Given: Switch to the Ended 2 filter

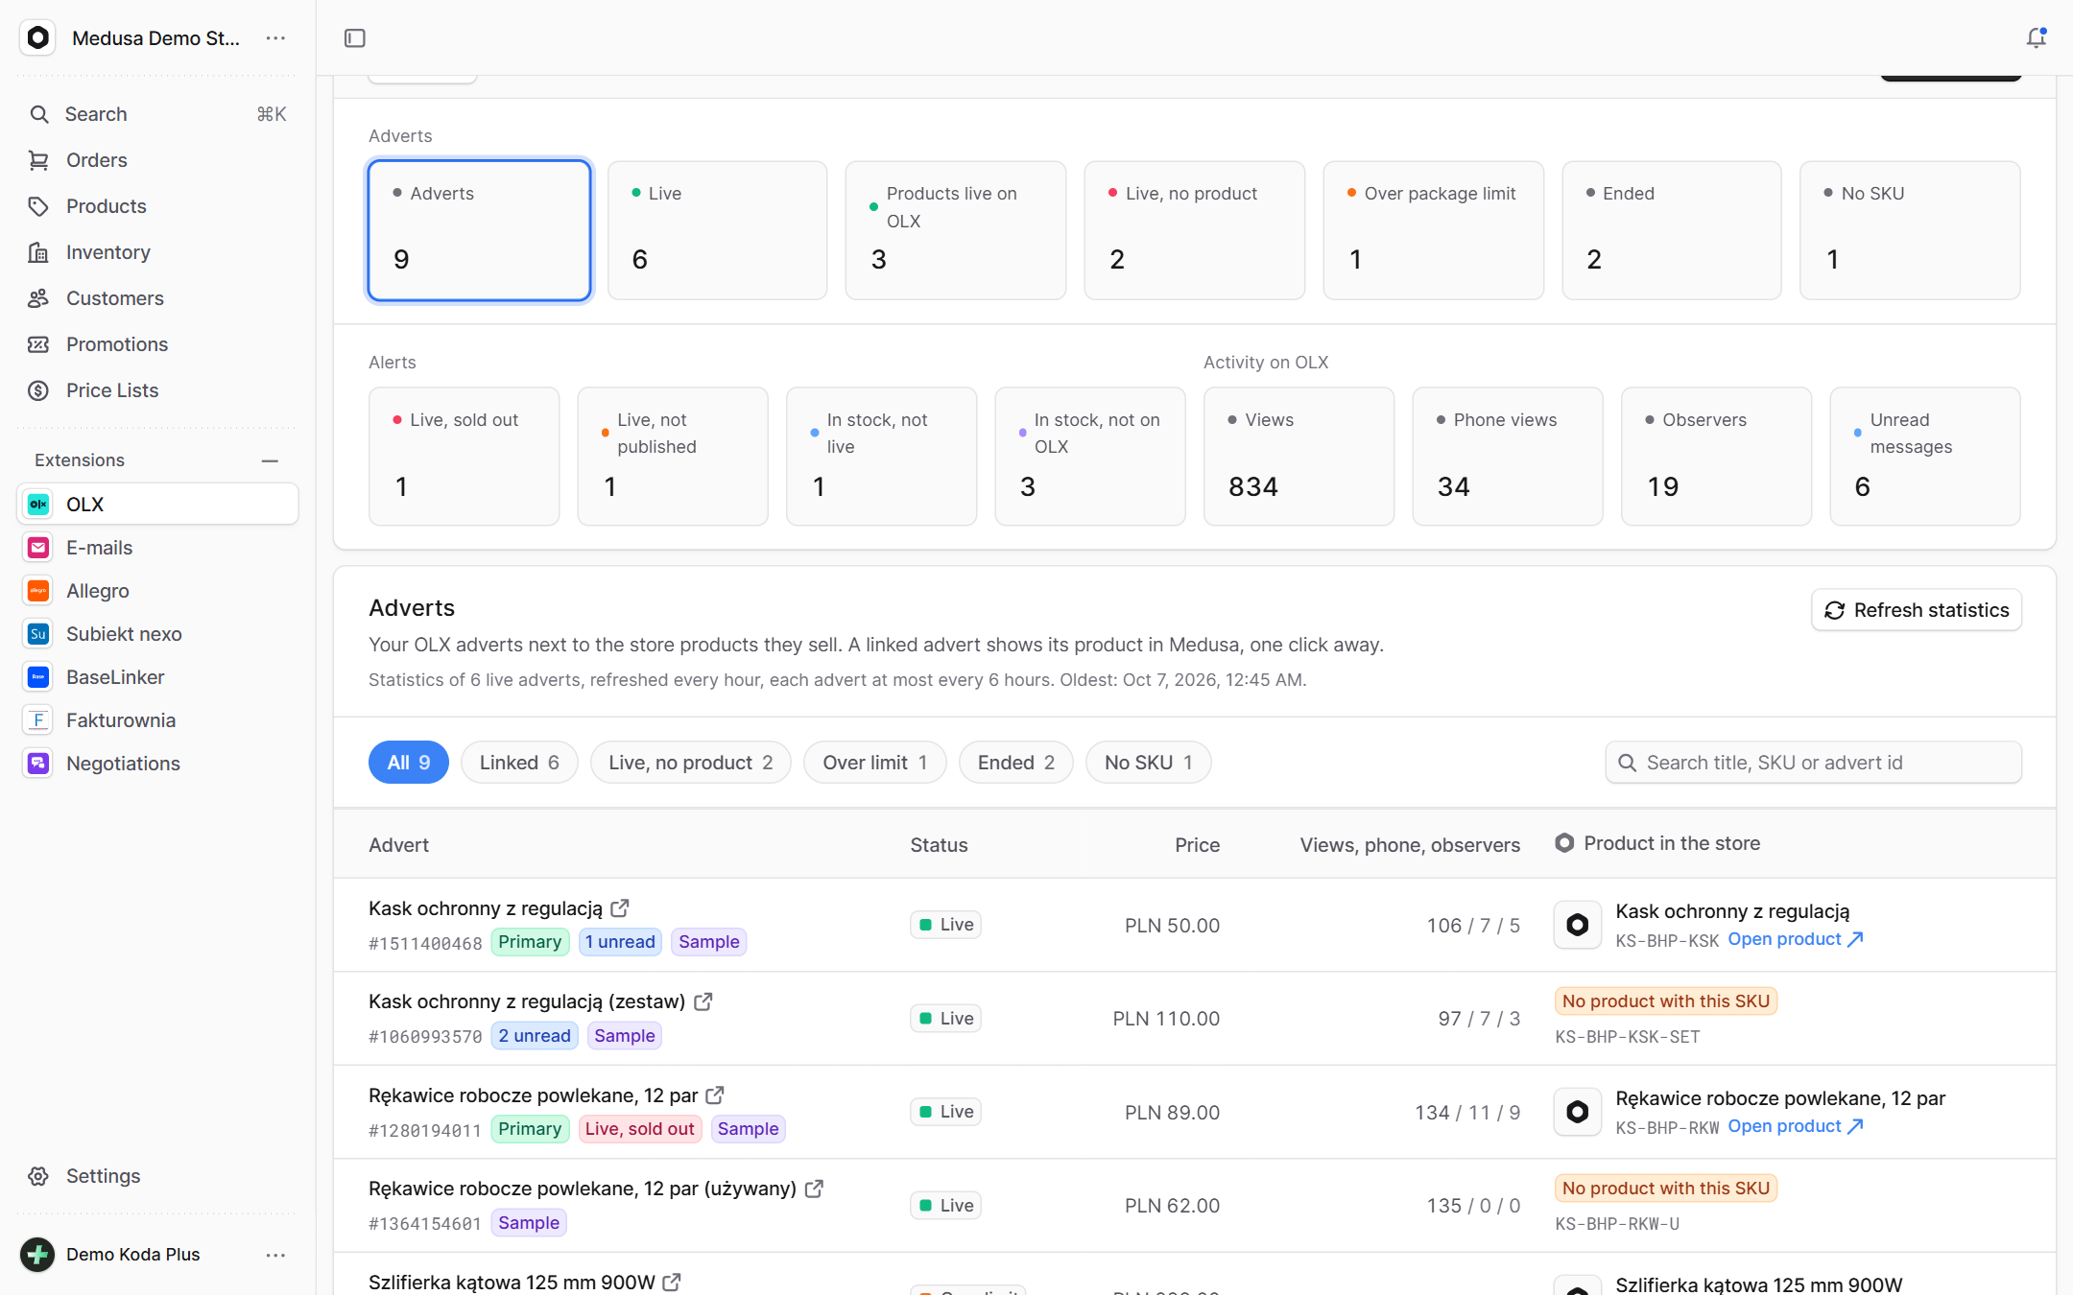Looking at the screenshot, I should [1015, 763].
